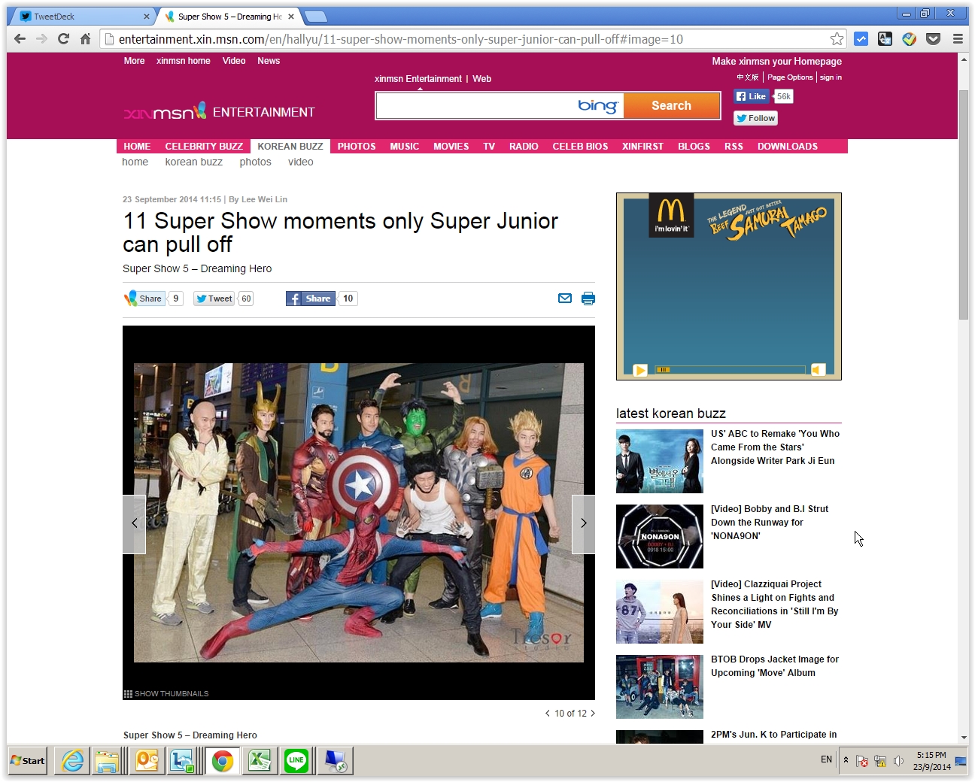Click the browser back arrow
975x782 pixels.
pos(20,39)
